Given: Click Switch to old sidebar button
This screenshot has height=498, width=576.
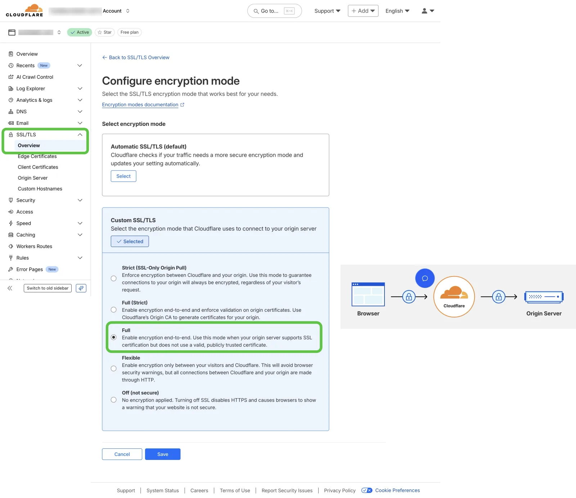Looking at the screenshot, I should click(x=48, y=288).
